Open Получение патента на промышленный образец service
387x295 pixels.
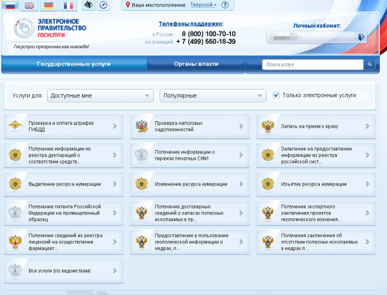pos(63,213)
